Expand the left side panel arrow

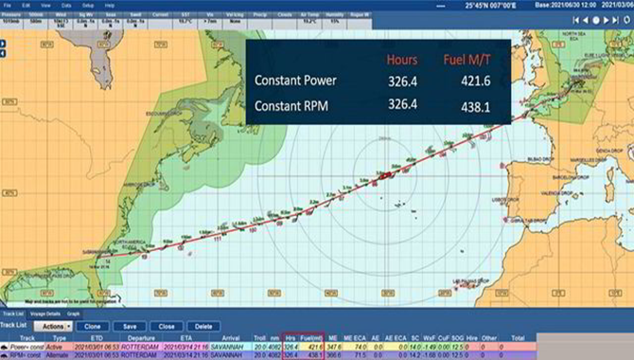3,44
